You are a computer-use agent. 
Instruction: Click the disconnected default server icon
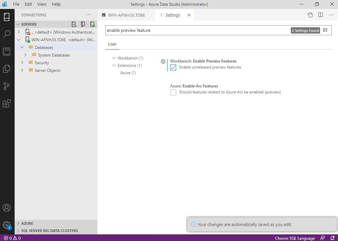pos(28,32)
